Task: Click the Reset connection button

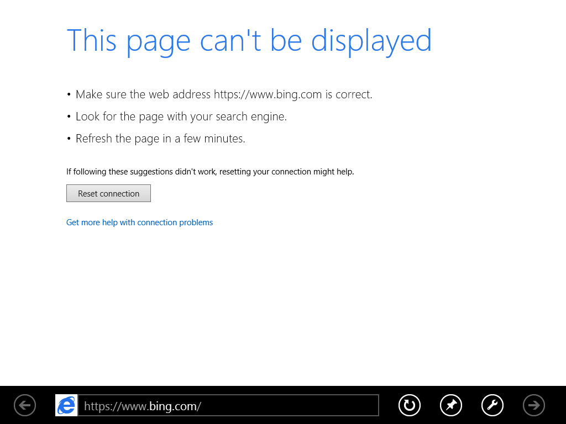Action: click(x=109, y=193)
